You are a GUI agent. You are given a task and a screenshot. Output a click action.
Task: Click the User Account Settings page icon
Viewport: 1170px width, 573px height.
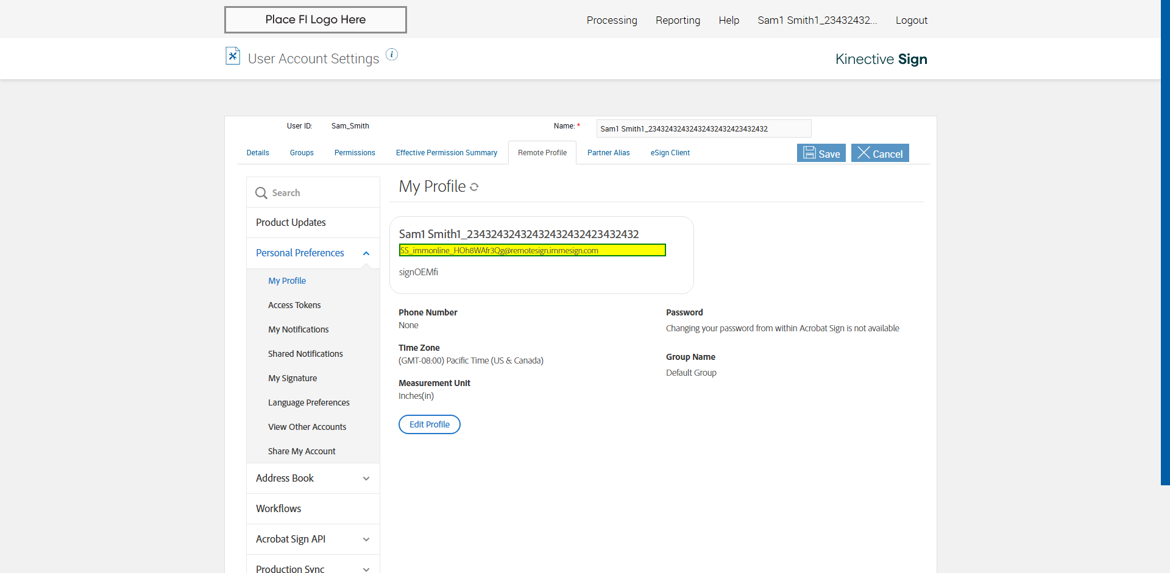tap(232, 56)
